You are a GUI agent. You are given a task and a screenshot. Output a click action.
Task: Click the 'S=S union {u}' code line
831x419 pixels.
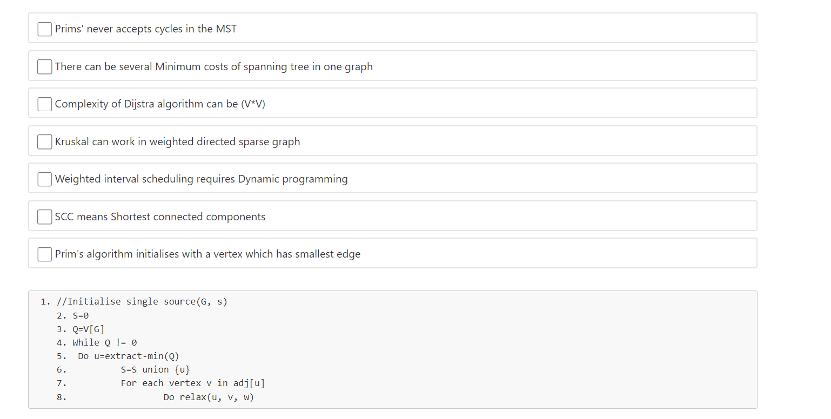156,370
